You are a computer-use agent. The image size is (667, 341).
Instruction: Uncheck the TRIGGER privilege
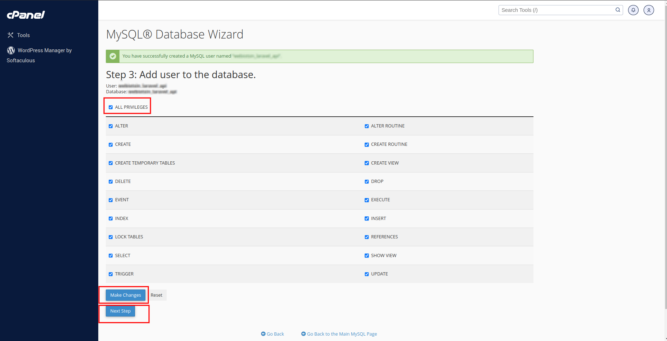point(111,274)
